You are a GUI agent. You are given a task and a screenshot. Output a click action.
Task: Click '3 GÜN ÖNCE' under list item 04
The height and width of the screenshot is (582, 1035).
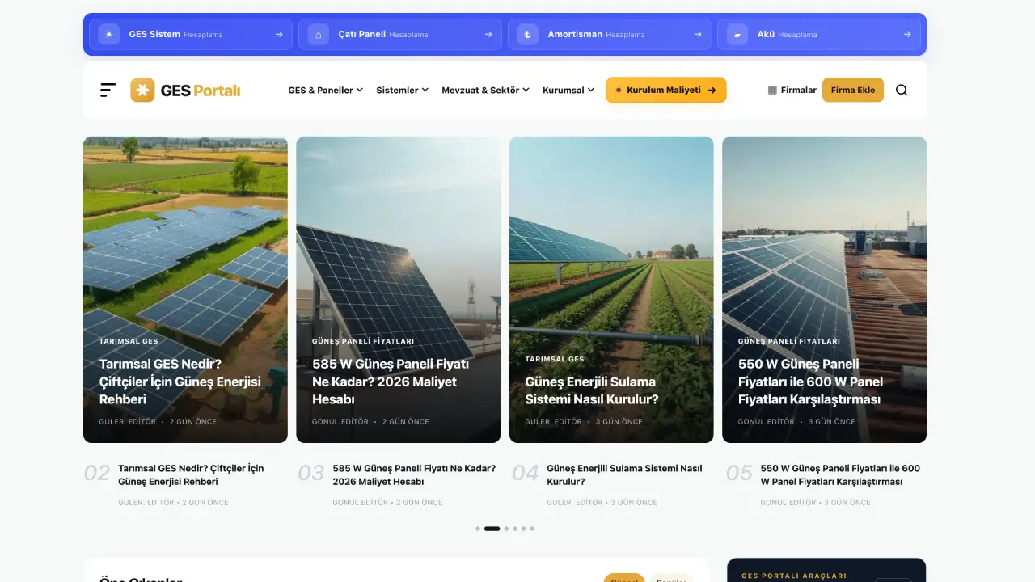coord(634,502)
